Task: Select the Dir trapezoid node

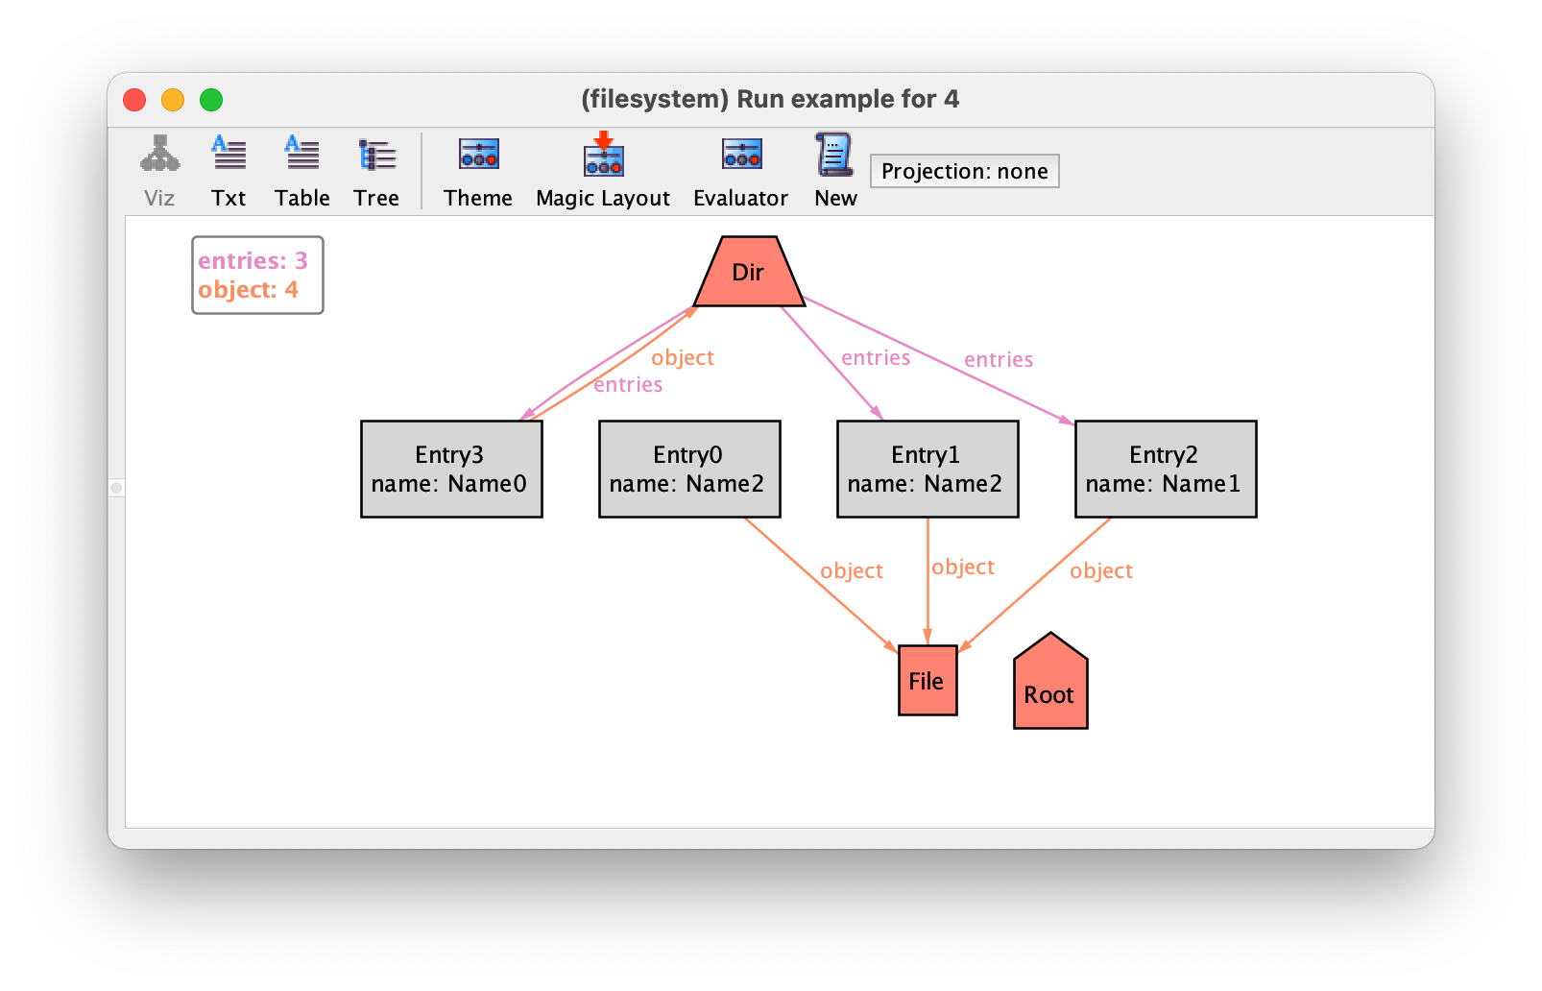Action: click(x=749, y=272)
